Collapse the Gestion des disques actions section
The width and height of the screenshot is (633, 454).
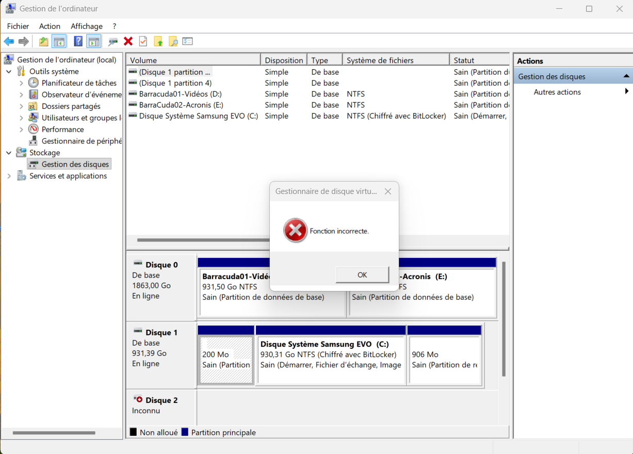pos(626,76)
